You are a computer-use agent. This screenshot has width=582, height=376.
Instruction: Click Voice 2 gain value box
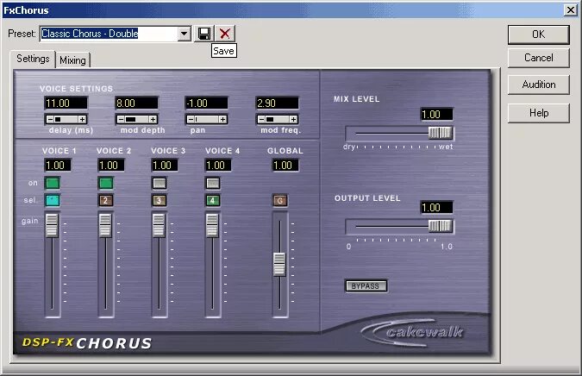tap(111, 166)
